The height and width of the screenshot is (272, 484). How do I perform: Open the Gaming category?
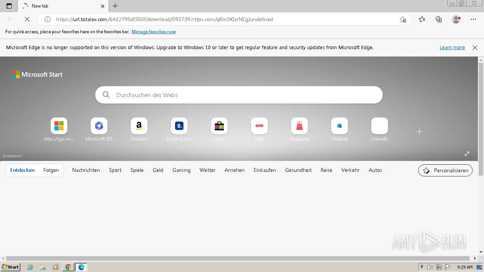point(181,170)
